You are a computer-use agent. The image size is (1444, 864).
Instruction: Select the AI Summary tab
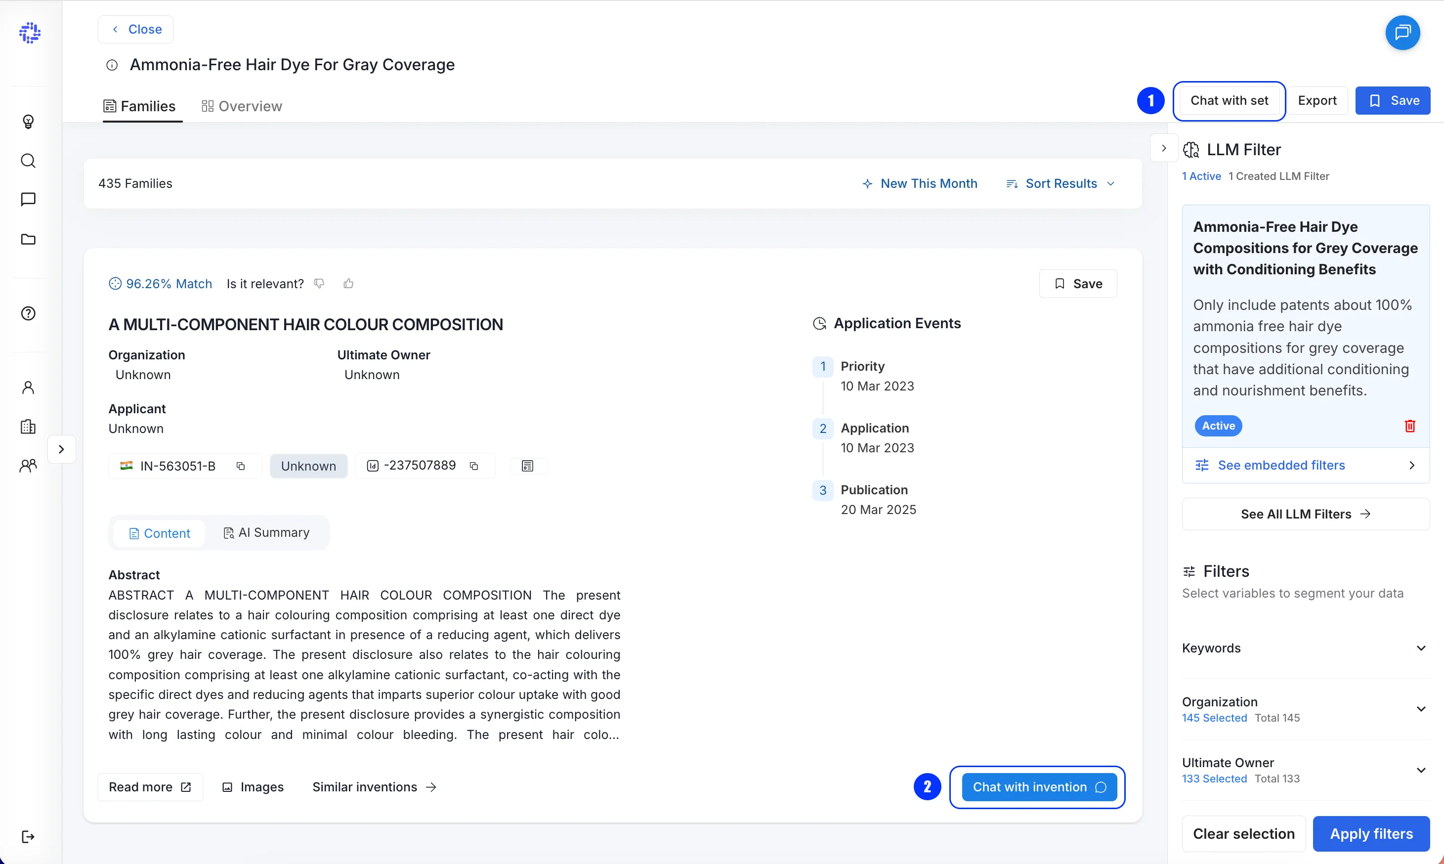coord(266,533)
